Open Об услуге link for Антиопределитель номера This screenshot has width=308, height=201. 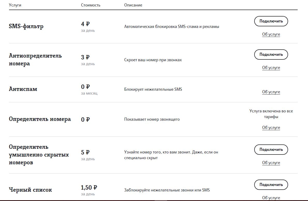271,68
